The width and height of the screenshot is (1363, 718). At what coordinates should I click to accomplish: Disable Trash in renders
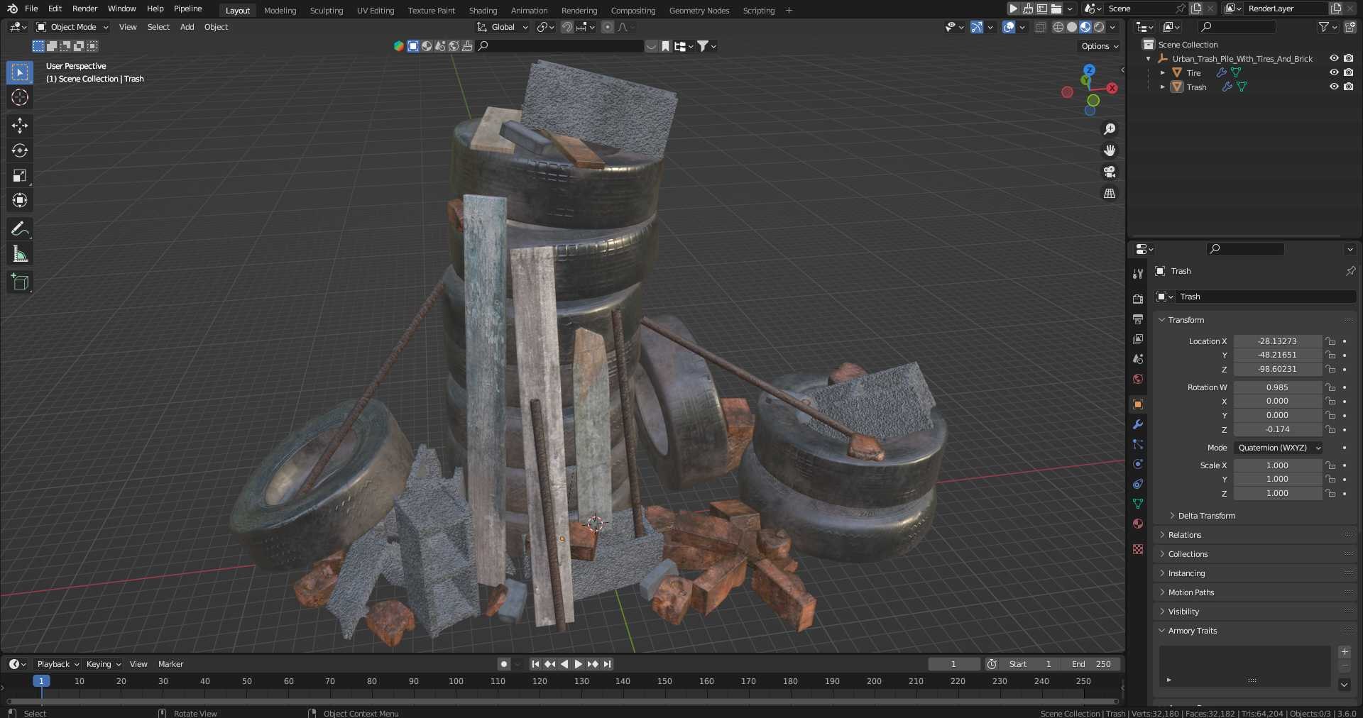click(x=1349, y=87)
